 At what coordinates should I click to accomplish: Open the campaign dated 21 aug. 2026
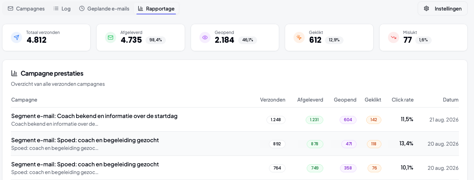pyautogui.click(x=235, y=119)
